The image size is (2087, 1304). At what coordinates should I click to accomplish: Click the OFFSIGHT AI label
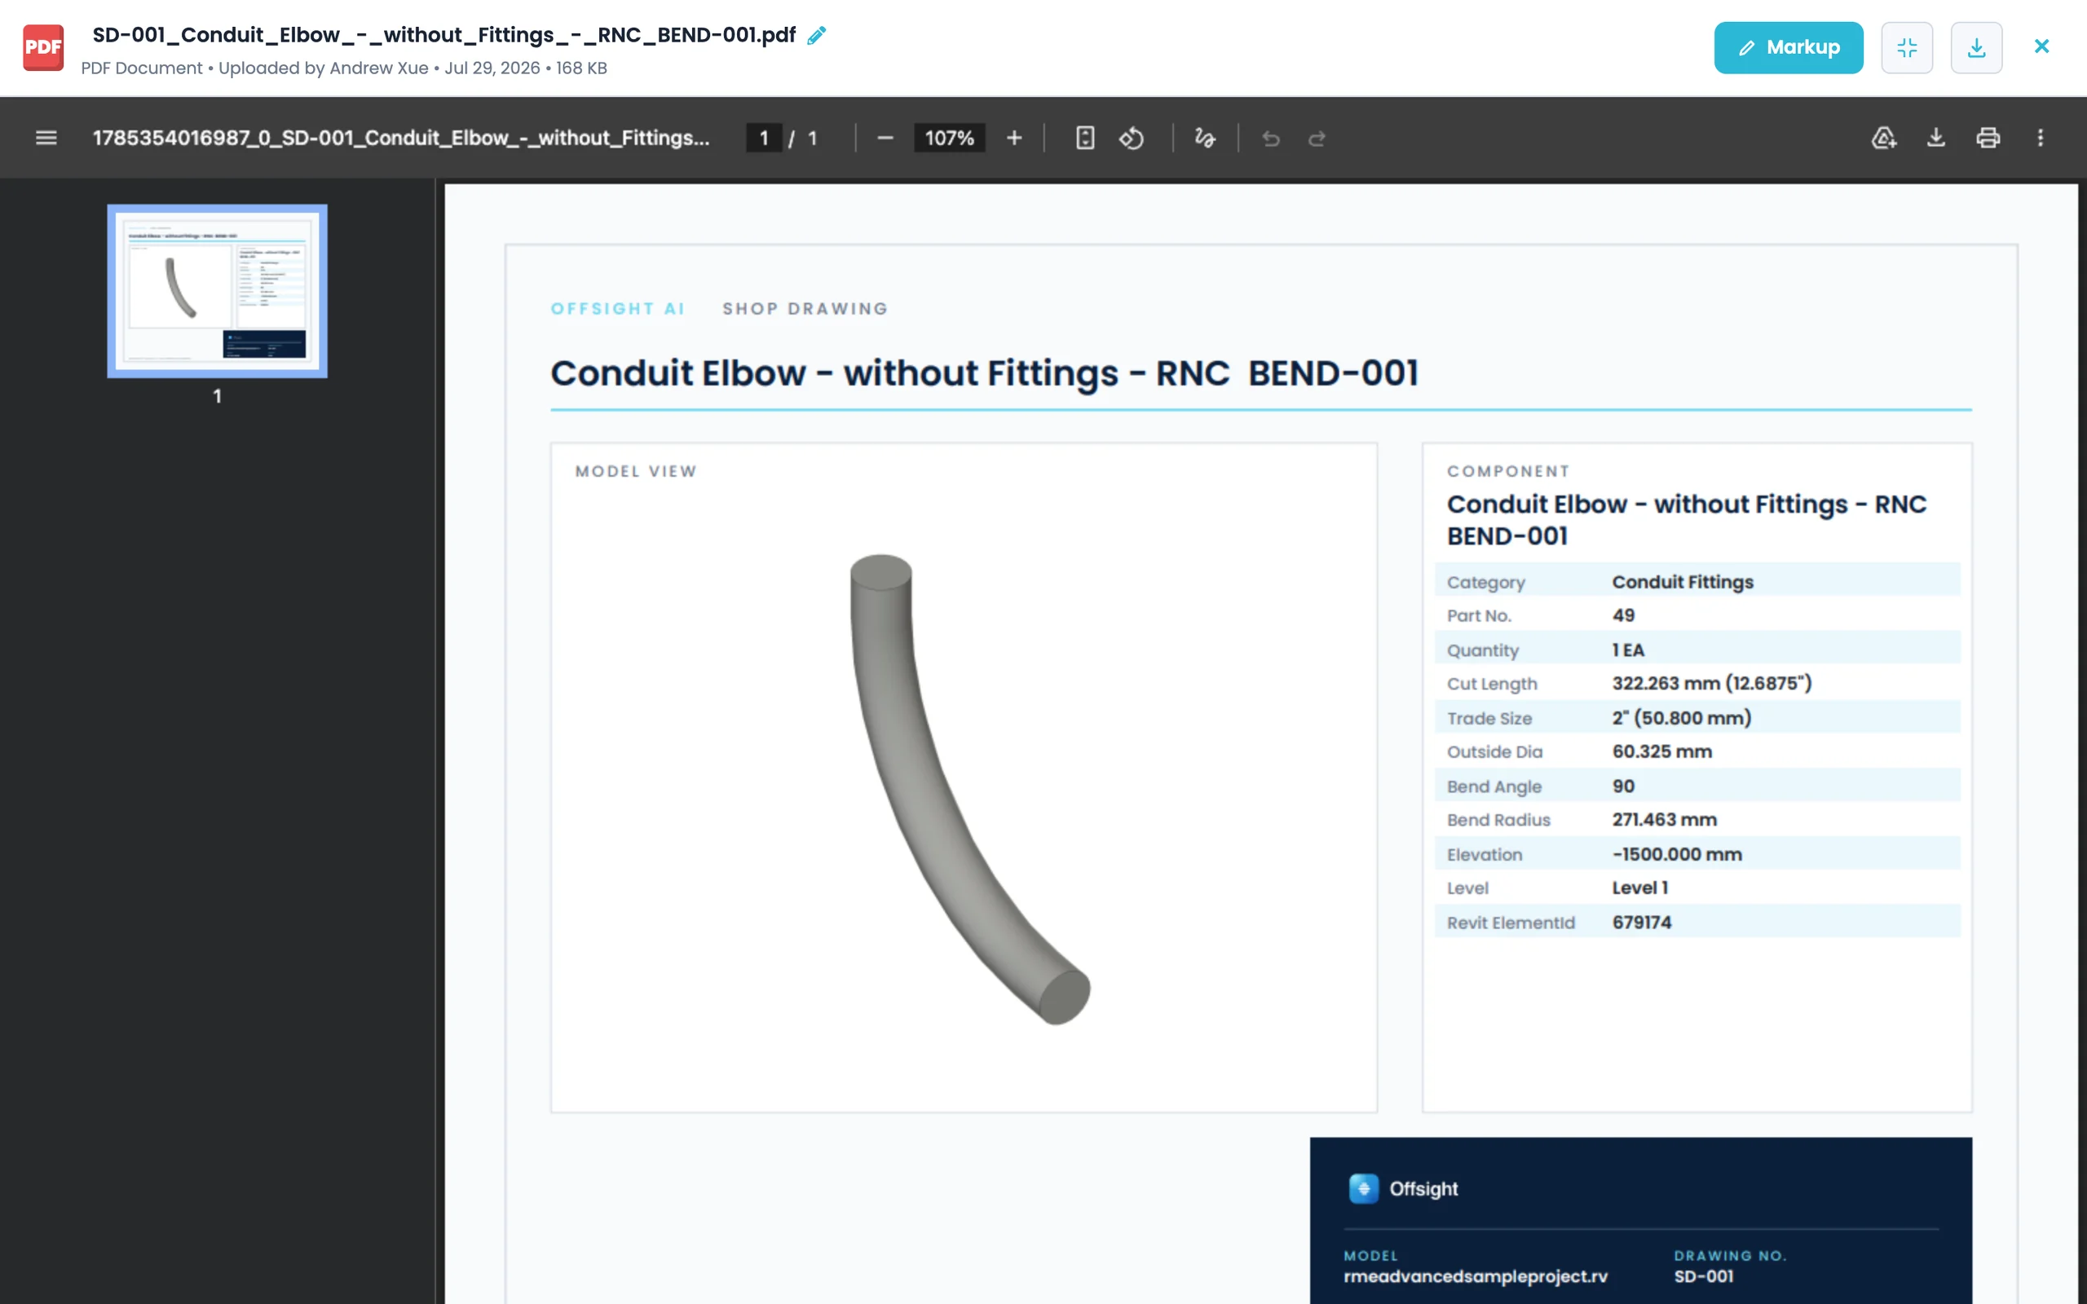[617, 309]
